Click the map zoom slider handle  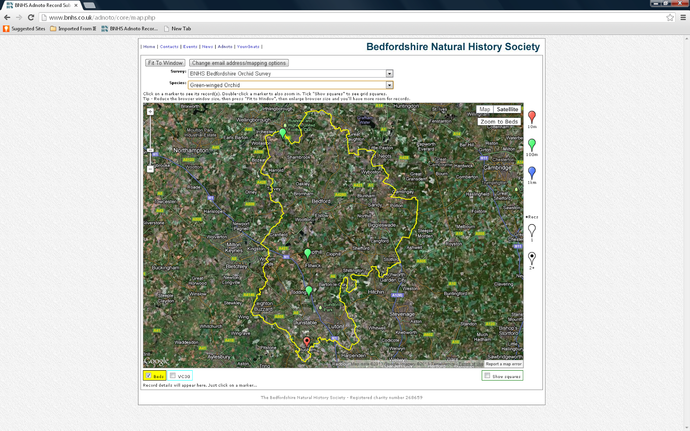[x=150, y=150]
